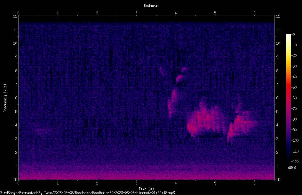This screenshot has width=302, height=195.
Task: Click the DC label on the left frequency axis
Action: 15,180
